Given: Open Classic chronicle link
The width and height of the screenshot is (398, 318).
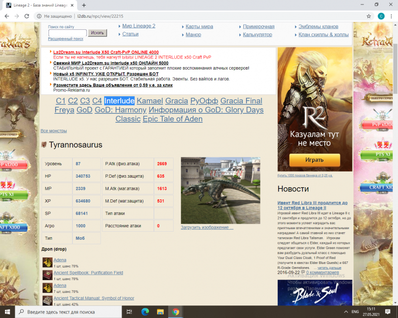Looking at the screenshot, I should coord(128,119).
